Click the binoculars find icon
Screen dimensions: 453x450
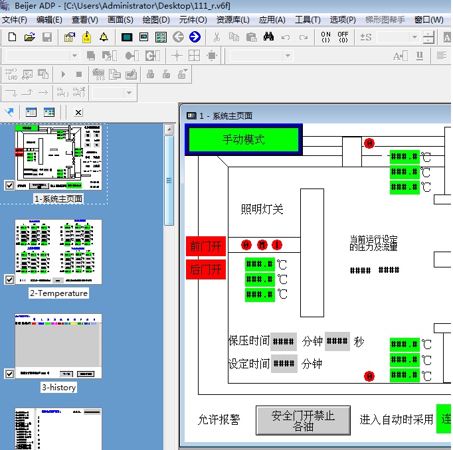click(268, 37)
